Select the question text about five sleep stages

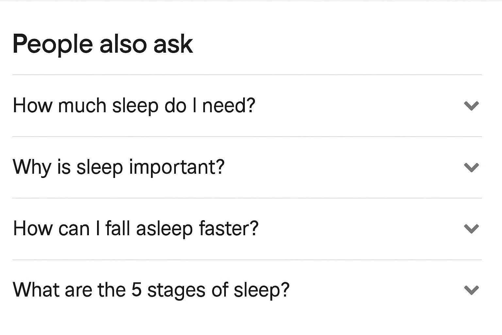(151, 290)
